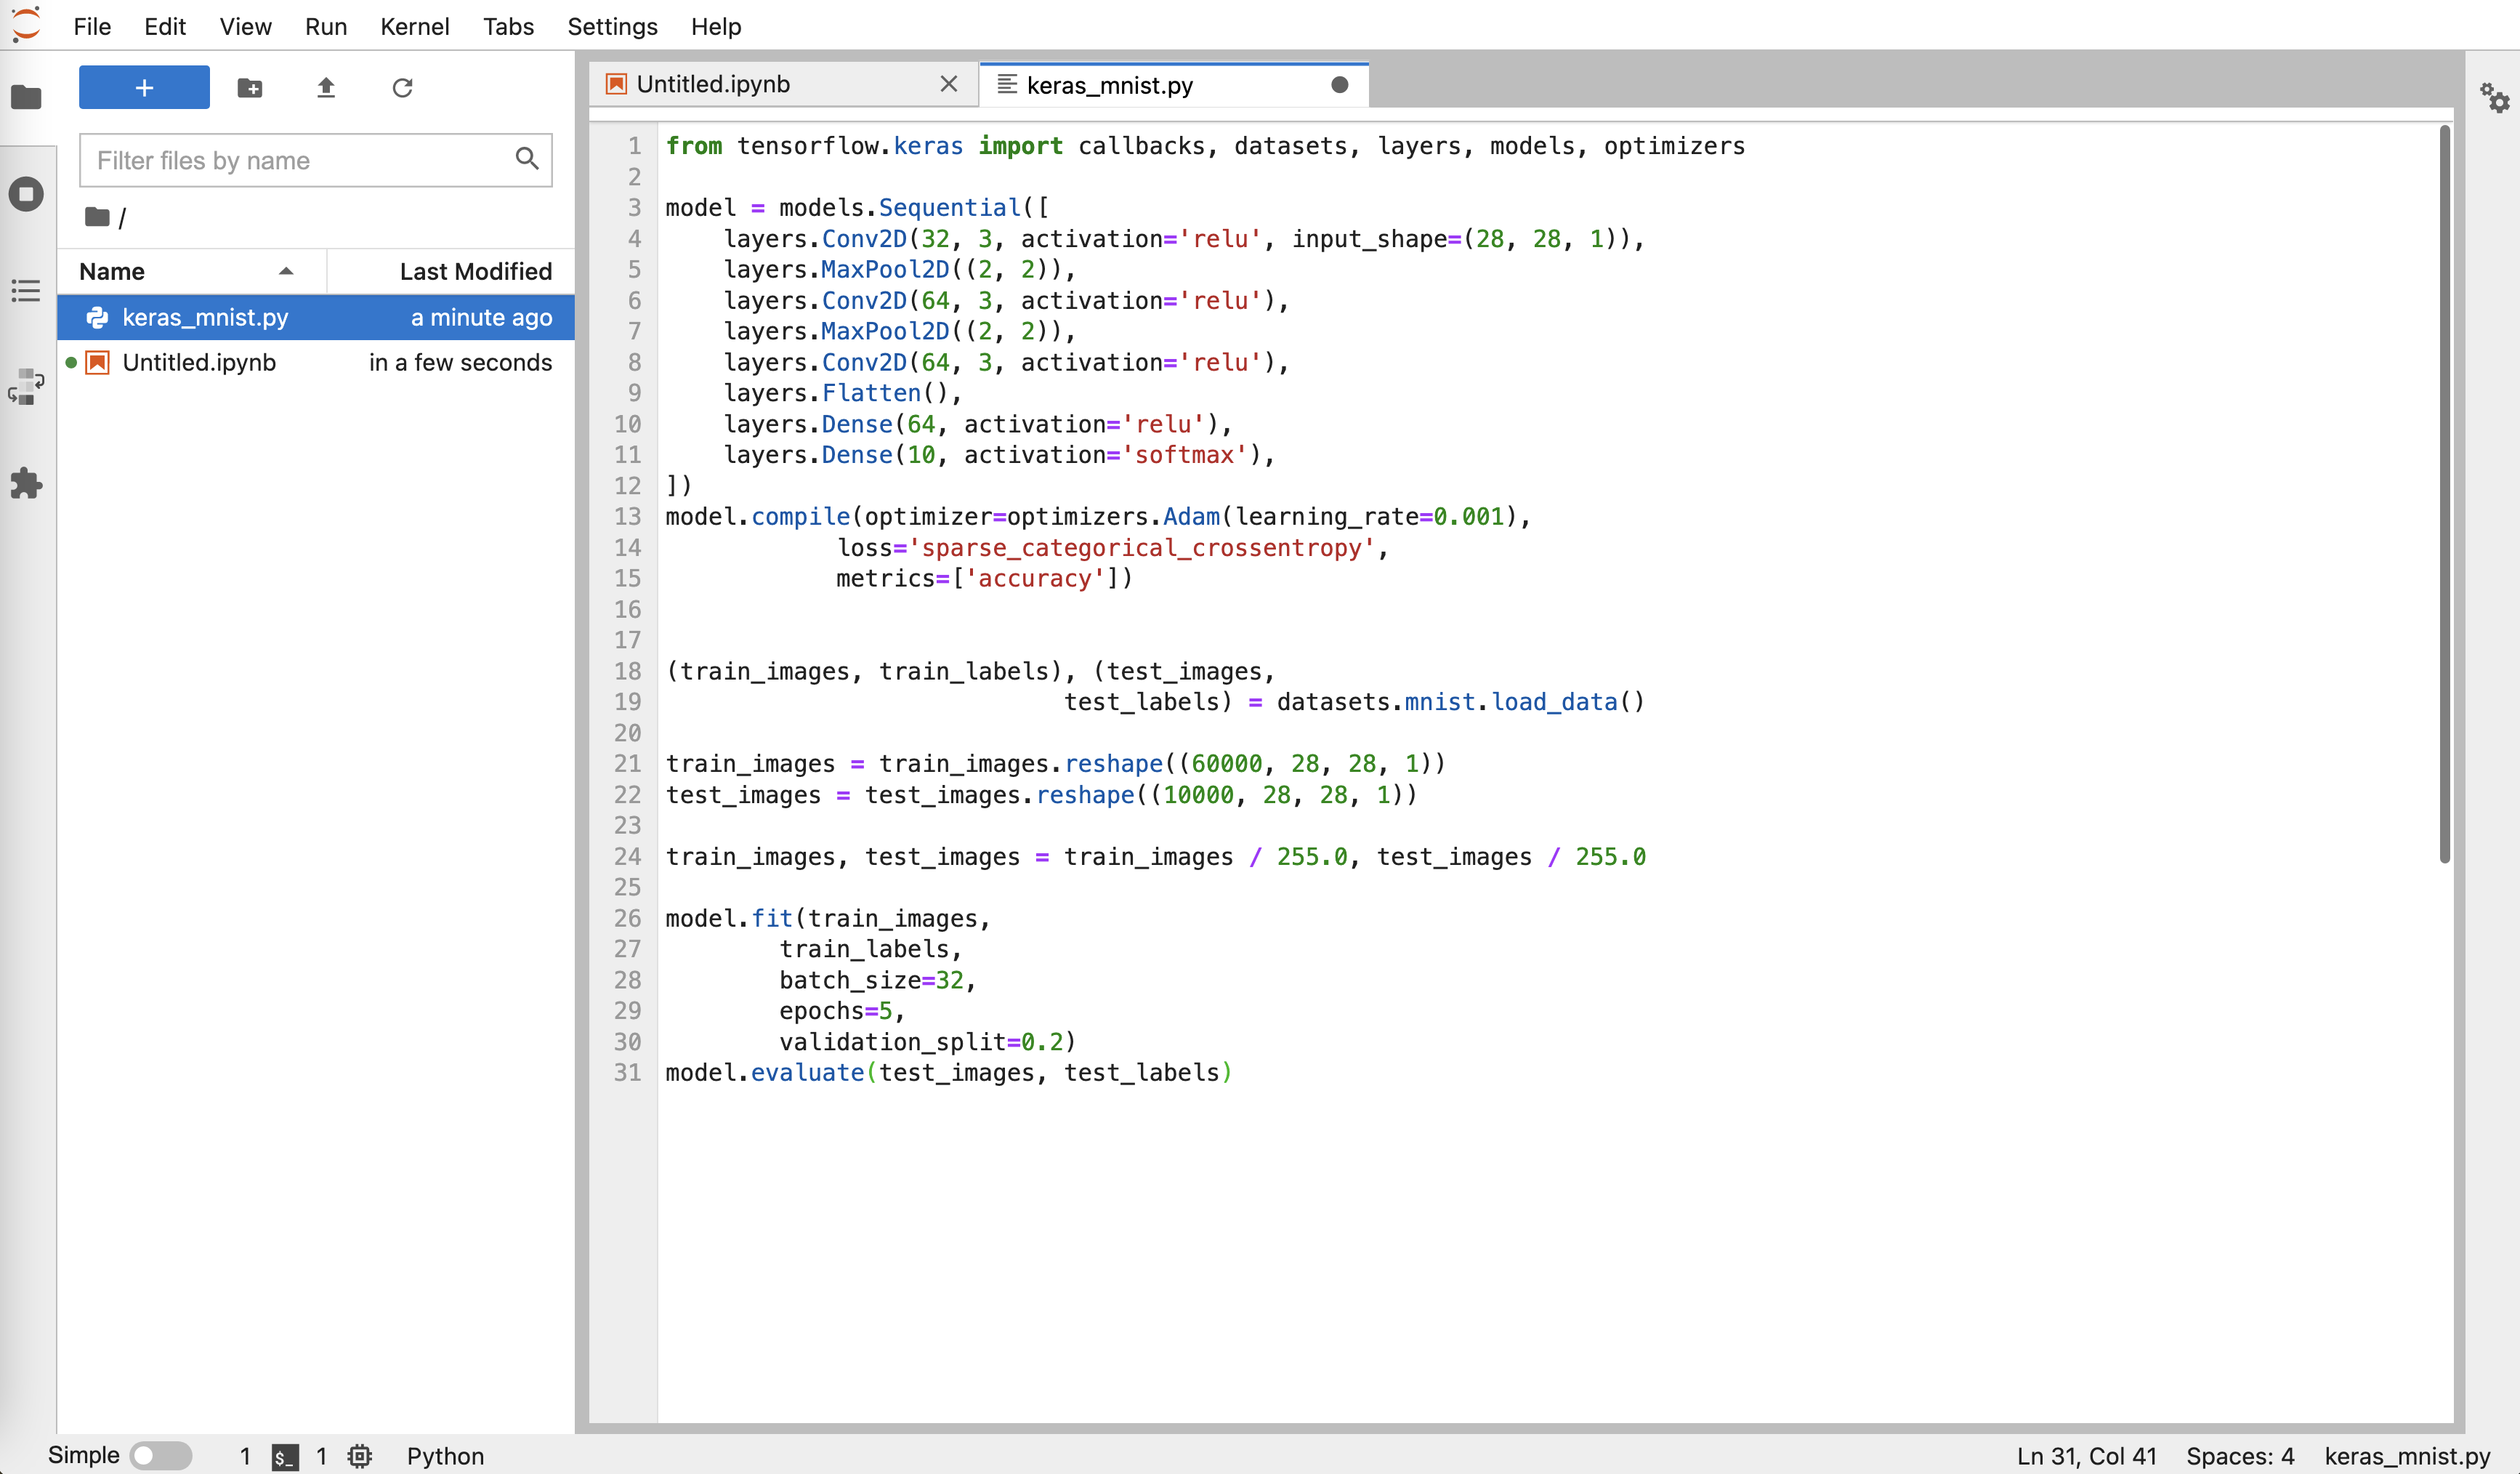This screenshot has width=2520, height=1474.
Task: Sort files by Last Modified column
Action: click(451, 271)
